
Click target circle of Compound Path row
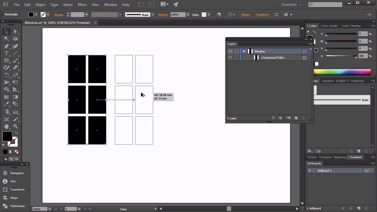(304, 57)
